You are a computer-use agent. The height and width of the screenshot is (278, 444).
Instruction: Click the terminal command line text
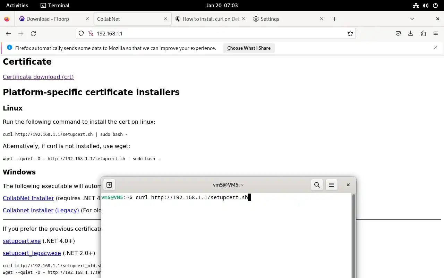[192, 197]
